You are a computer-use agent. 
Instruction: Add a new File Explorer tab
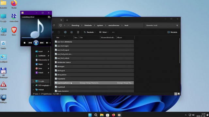pos(67,20)
